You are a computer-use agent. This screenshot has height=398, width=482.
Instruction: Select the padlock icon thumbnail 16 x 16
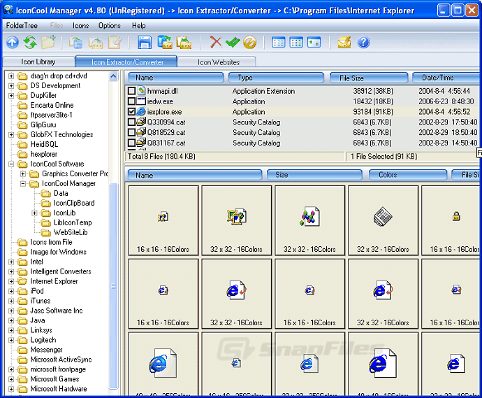(452, 220)
